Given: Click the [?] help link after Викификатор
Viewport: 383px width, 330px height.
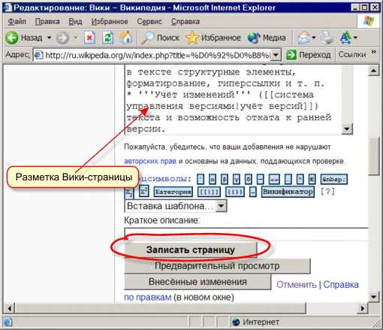Looking at the screenshot, I should (327, 192).
